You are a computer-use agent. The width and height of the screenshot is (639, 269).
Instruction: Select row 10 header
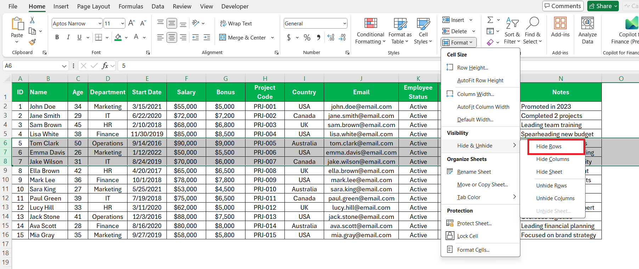click(x=6, y=180)
